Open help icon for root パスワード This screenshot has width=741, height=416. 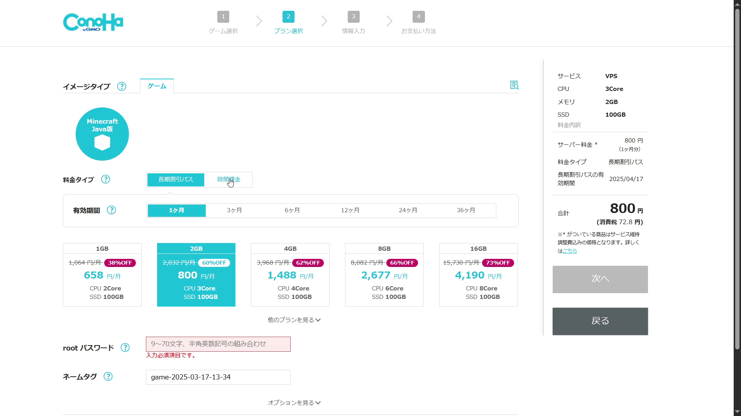(x=125, y=348)
